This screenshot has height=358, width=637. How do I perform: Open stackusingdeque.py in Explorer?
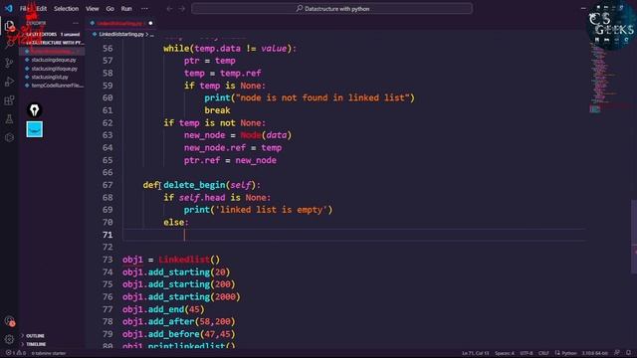click(54, 60)
